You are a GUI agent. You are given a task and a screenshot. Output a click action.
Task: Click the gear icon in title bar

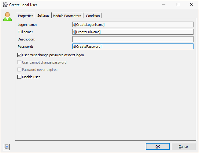click(5, 5)
